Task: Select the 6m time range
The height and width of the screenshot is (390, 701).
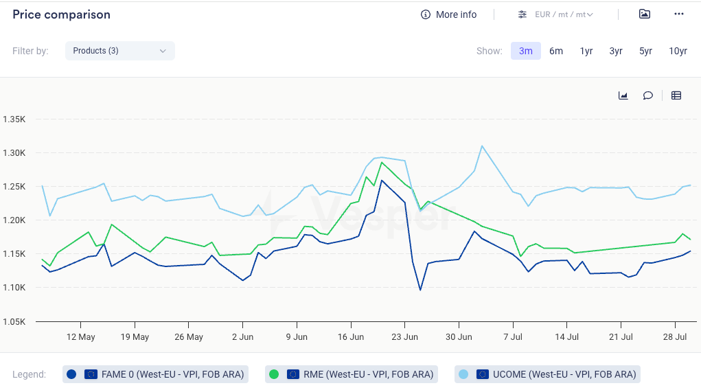Action: 556,51
